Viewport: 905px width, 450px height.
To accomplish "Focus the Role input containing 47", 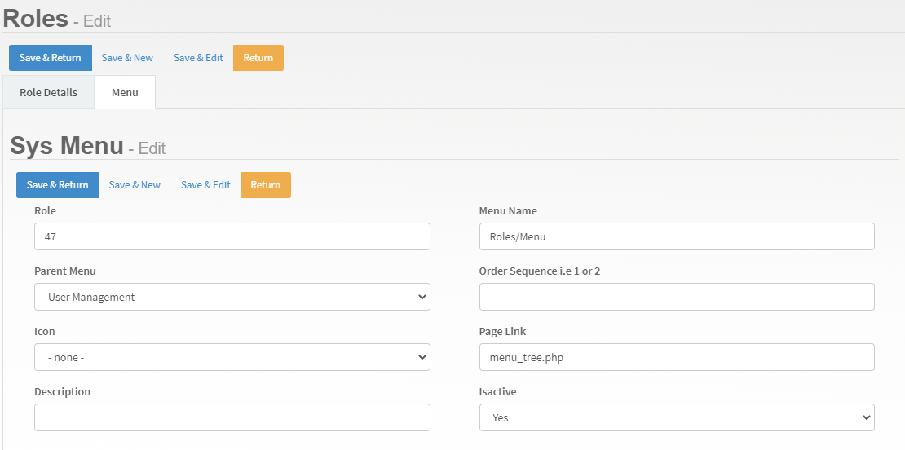I will (x=232, y=236).
